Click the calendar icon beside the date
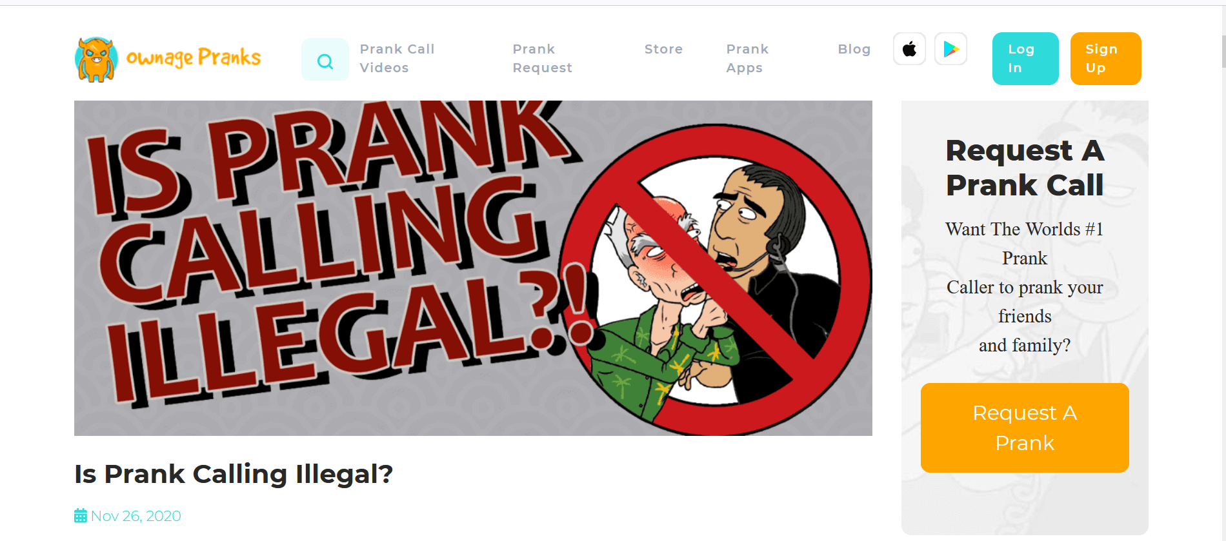Image resolution: width=1226 pixels, height=541 pixels. pyautogui.click(x=81, y=516)
